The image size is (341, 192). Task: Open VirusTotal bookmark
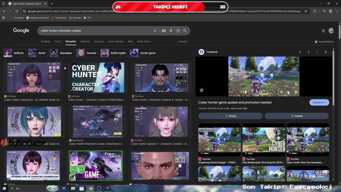coord(17,18)
